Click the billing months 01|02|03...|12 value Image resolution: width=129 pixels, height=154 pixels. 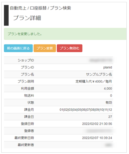(86, 110)
